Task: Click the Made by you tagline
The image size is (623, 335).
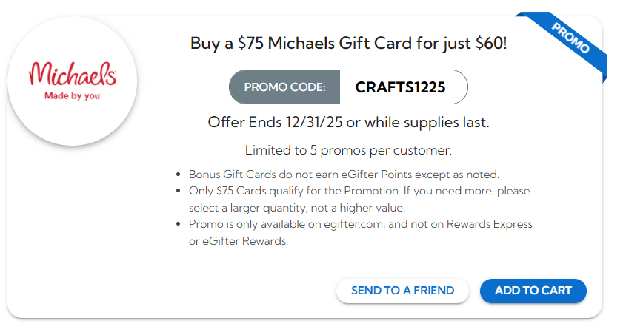Action: coord(73,95)
